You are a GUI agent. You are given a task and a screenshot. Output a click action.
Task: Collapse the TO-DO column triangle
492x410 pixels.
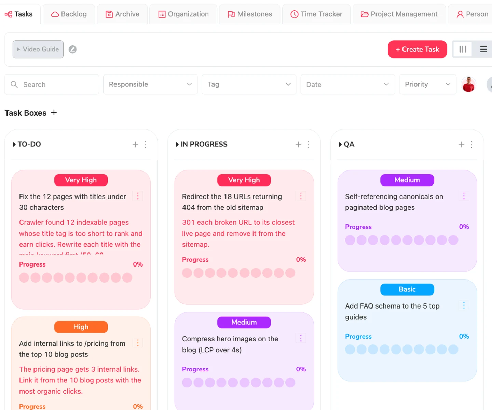[14, 145]
